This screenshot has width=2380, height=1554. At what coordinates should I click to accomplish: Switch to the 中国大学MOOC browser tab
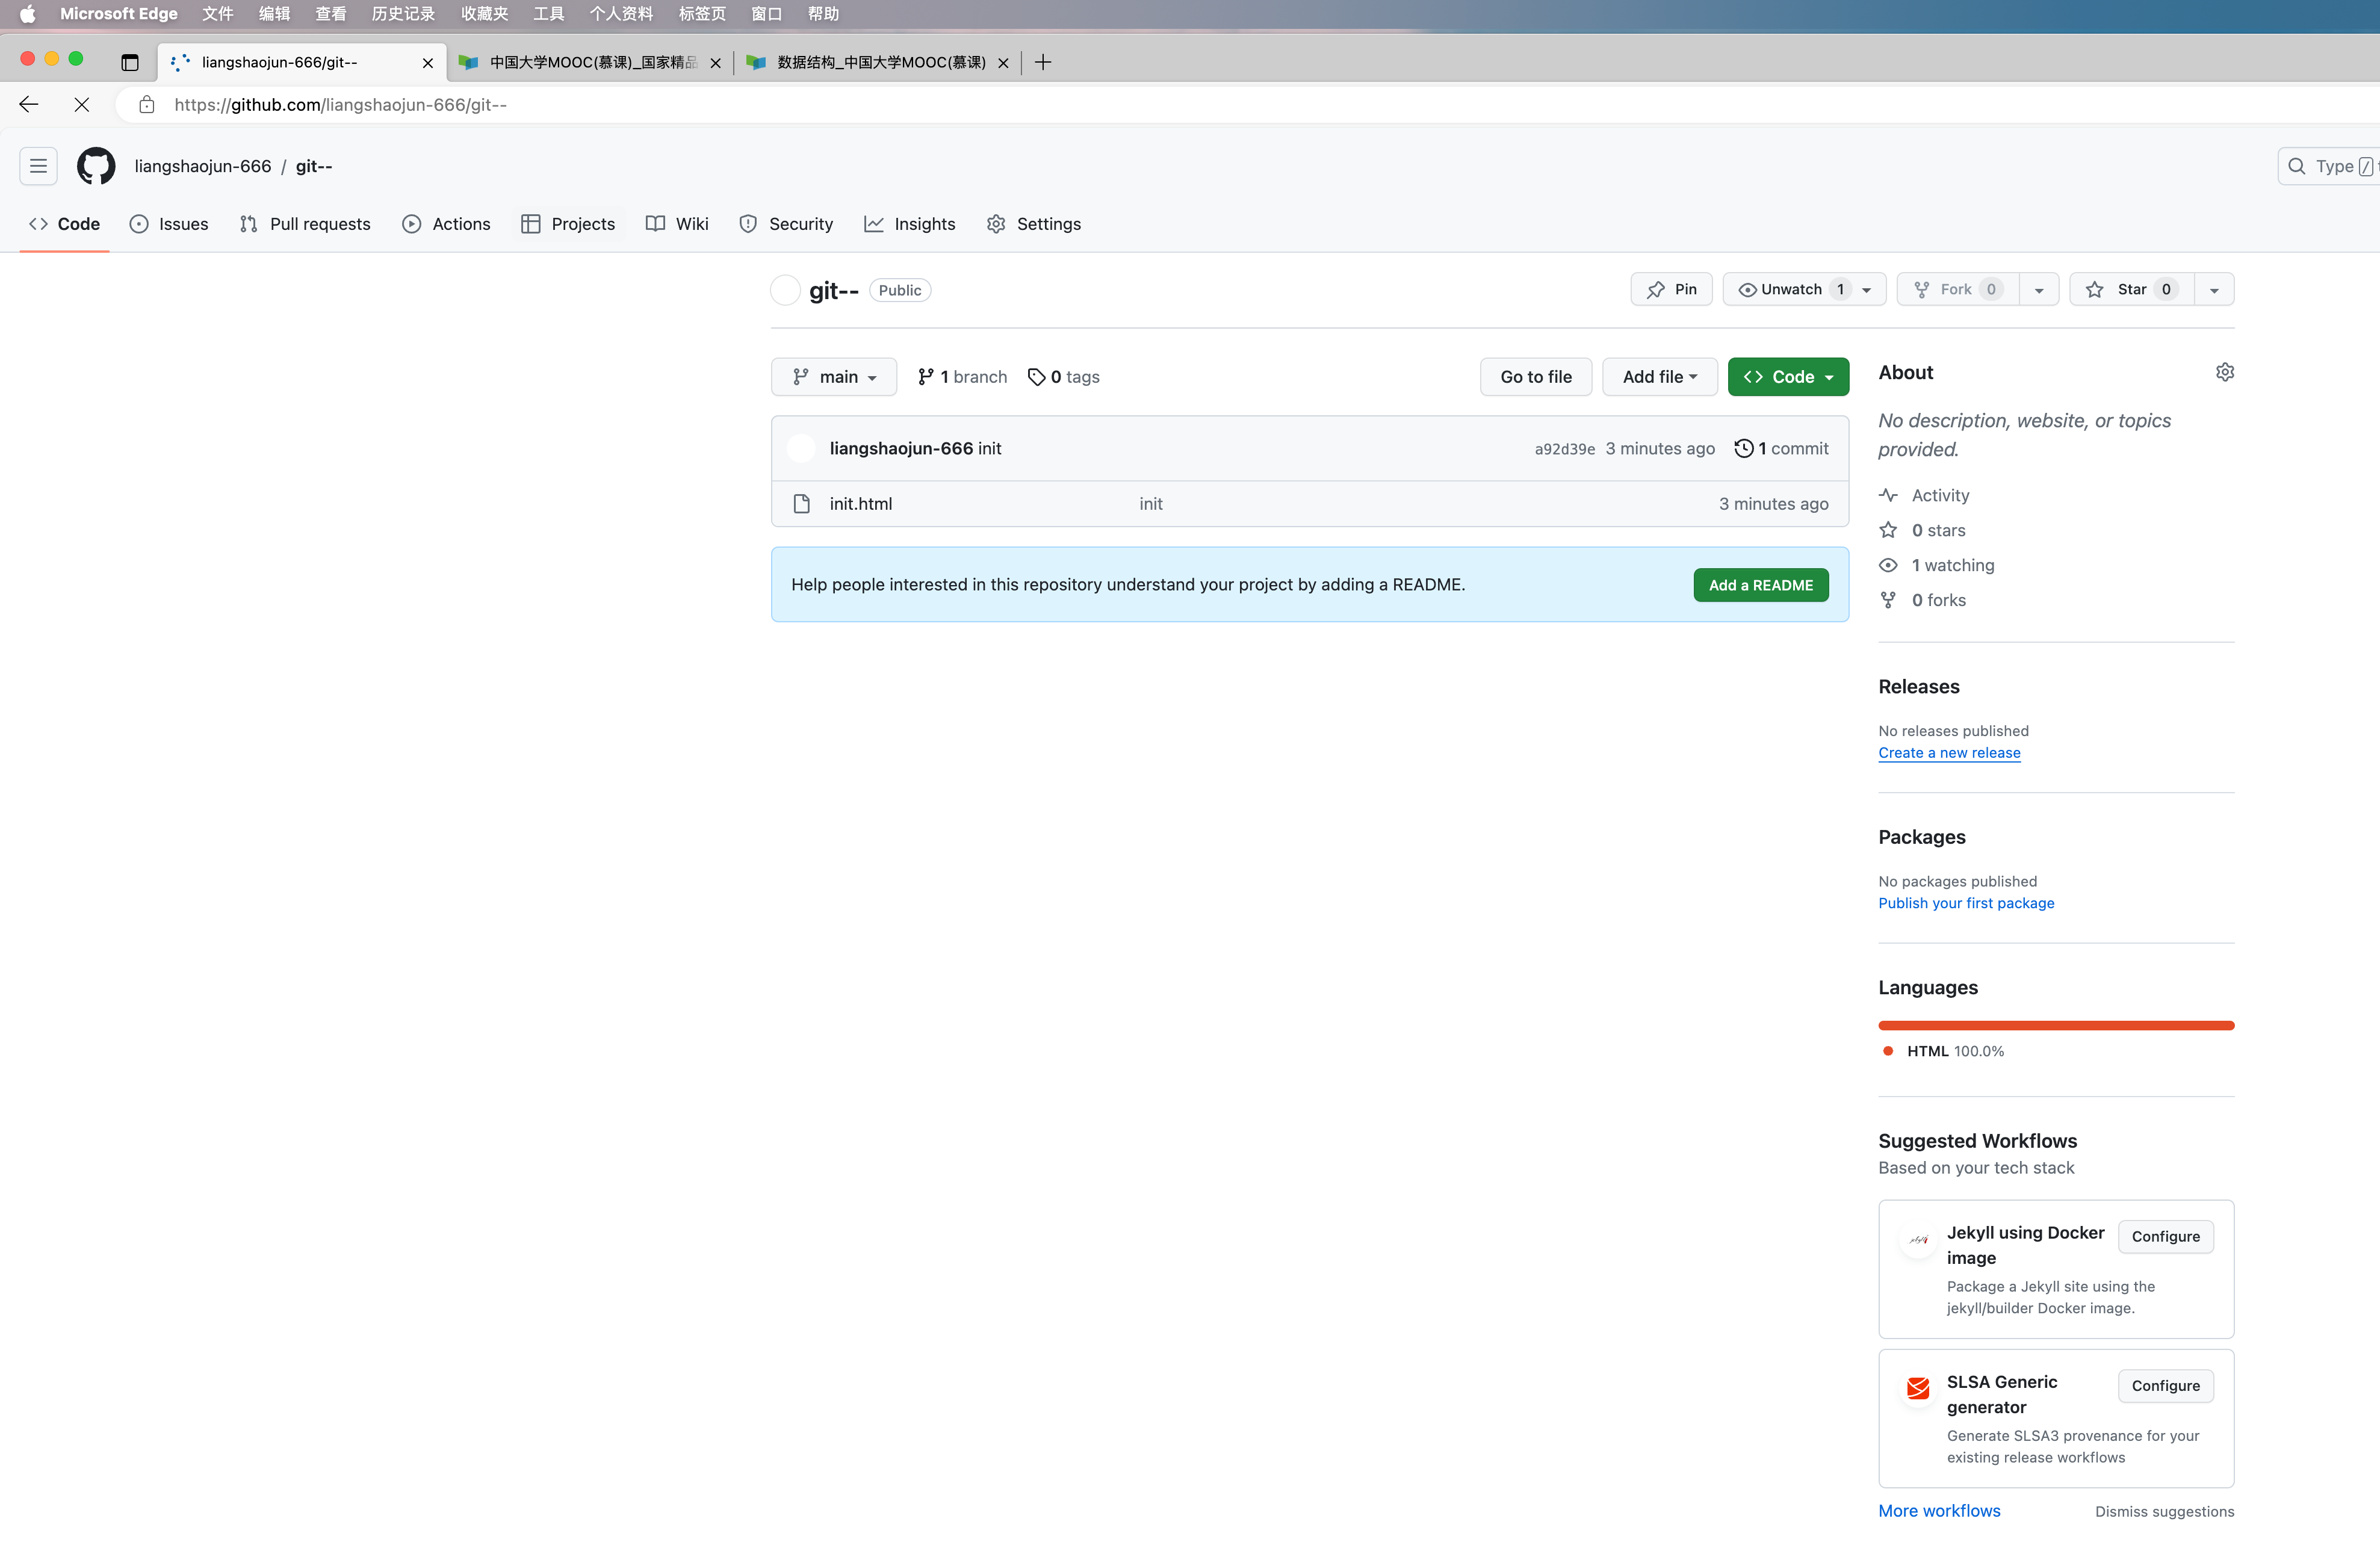coord(591,62)
